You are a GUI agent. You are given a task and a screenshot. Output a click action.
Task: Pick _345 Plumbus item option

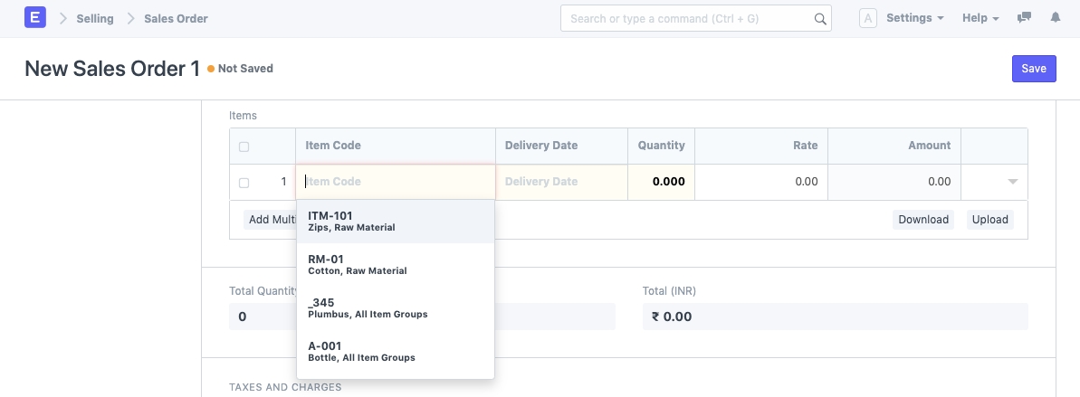coord(395,308)
